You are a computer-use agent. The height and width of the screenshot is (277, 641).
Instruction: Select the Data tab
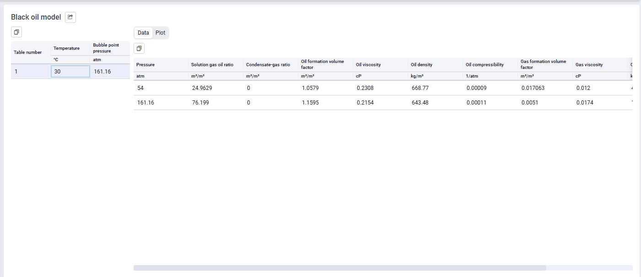[x=143, y=33]
